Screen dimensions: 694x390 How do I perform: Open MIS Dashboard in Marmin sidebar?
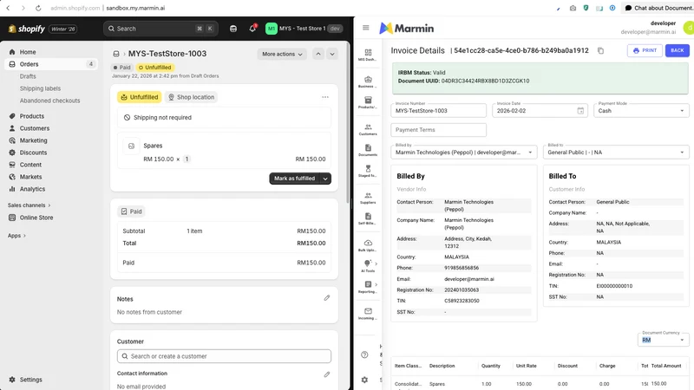[x=368, y=55]
